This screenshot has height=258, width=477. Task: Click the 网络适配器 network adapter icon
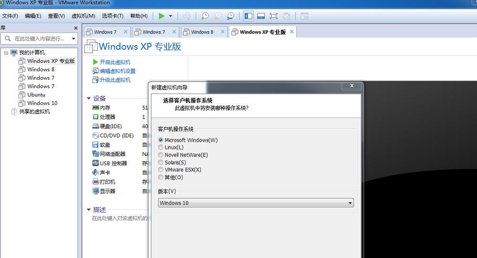pos(95,154)
